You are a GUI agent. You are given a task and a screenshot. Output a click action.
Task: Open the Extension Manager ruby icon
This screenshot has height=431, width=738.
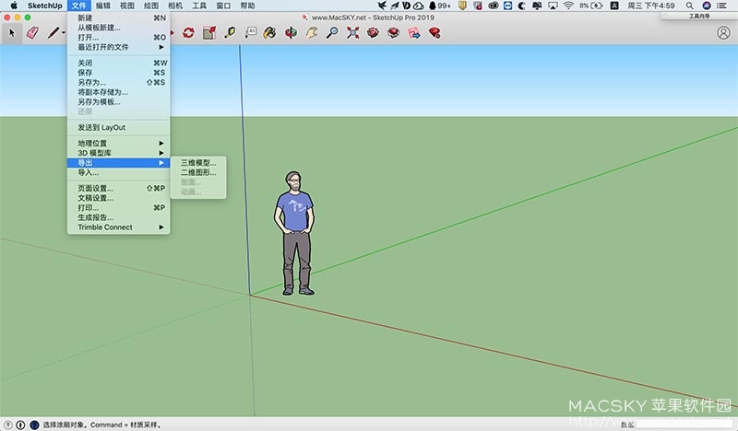(x=434, y=32)
